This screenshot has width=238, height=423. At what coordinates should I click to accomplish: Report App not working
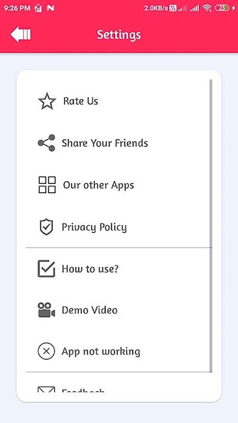click(119, 351)
